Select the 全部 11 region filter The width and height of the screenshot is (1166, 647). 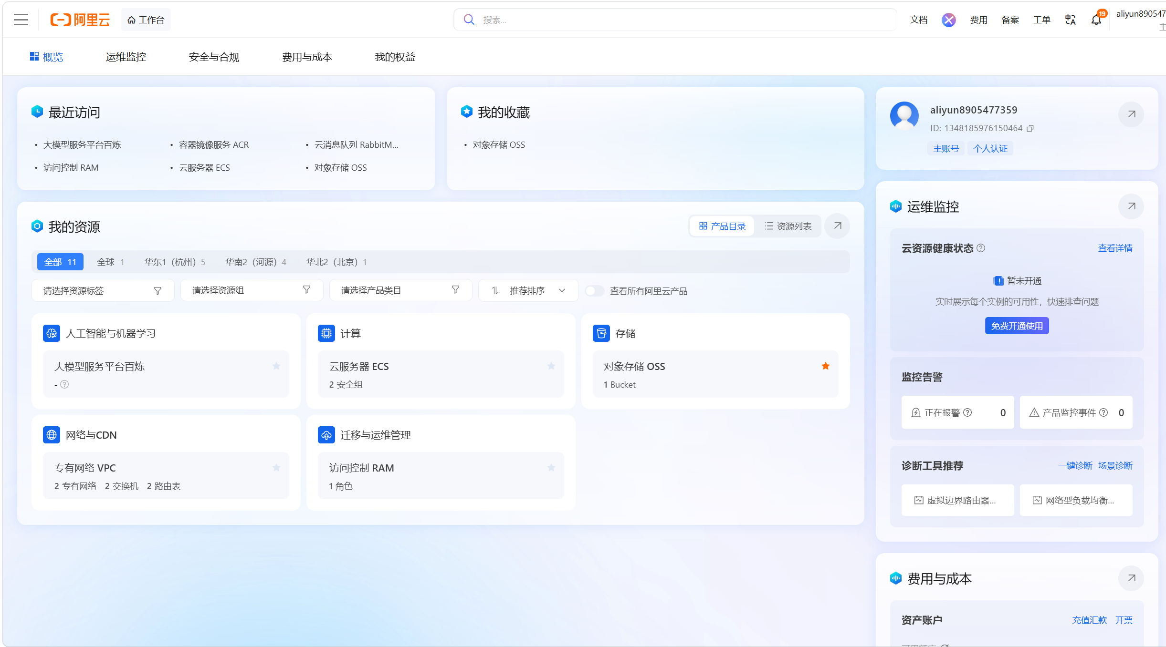click(60, 262)
